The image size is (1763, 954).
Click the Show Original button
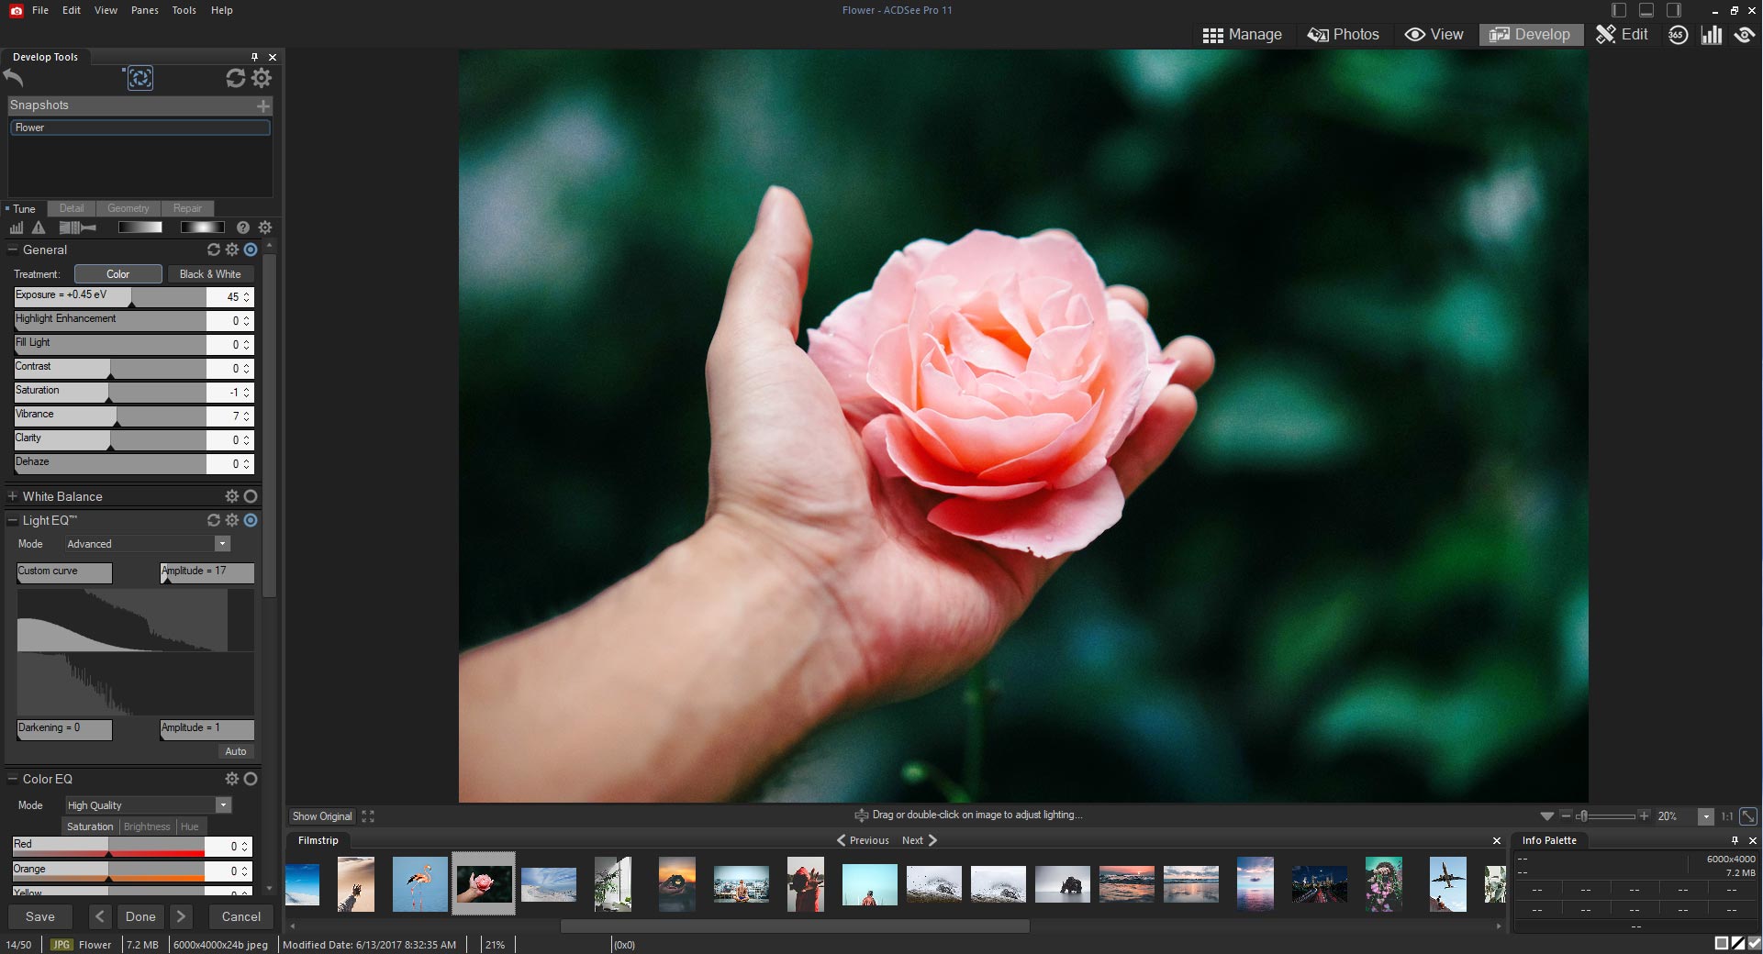pyautogui.click(x=322, y=816)
